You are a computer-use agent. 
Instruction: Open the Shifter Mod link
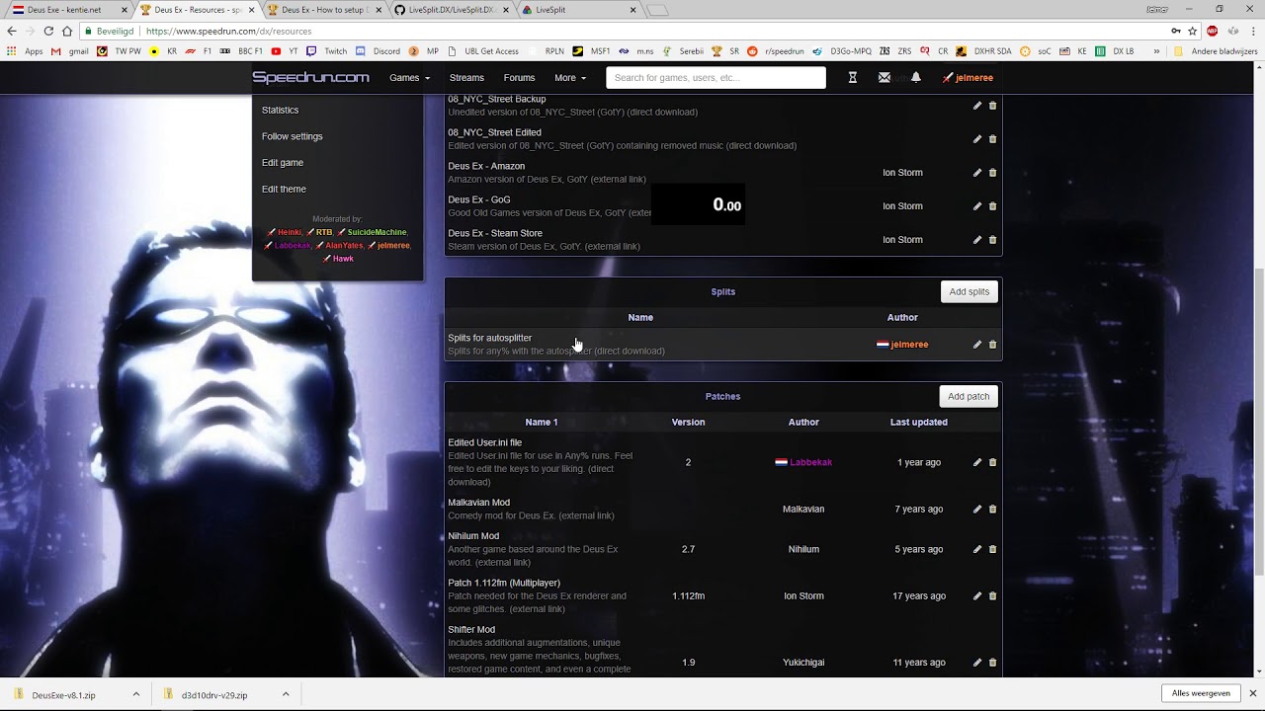coord(471,630)
